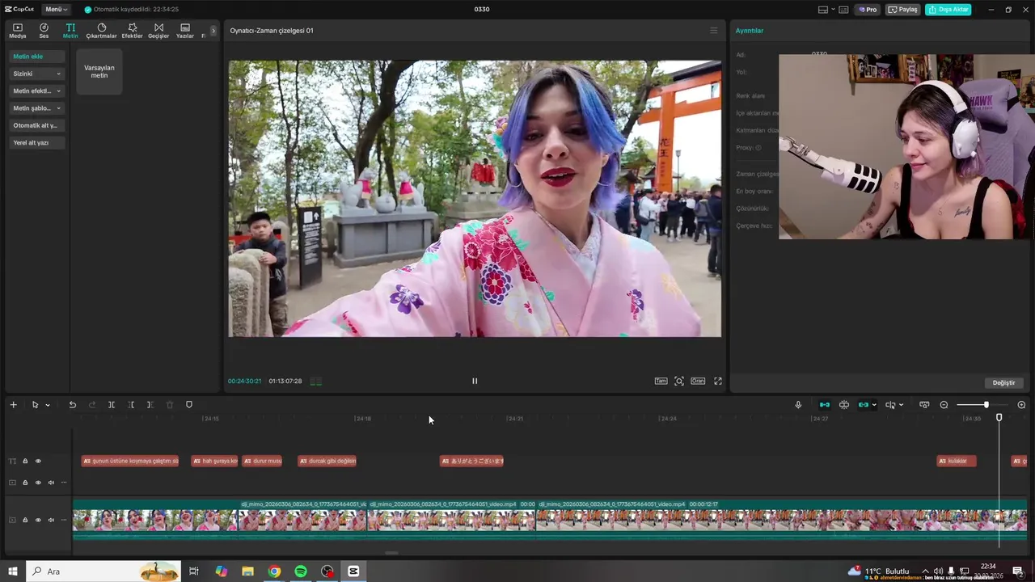Image resolution: width=1035 pixels, height=582 pixels.
Task: Hide the main video track
Action: (38, 520)
